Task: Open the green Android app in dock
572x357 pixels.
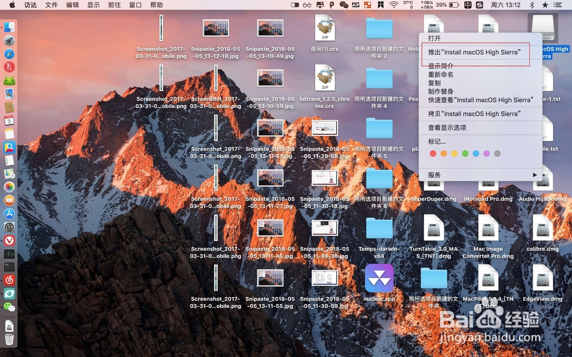Action: tap(10, 81)
